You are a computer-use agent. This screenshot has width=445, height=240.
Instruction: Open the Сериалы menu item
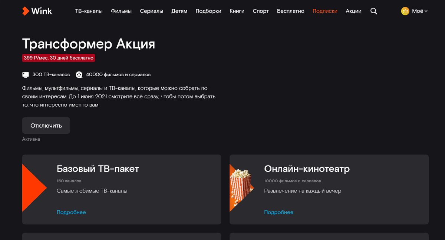click(151, 11)
